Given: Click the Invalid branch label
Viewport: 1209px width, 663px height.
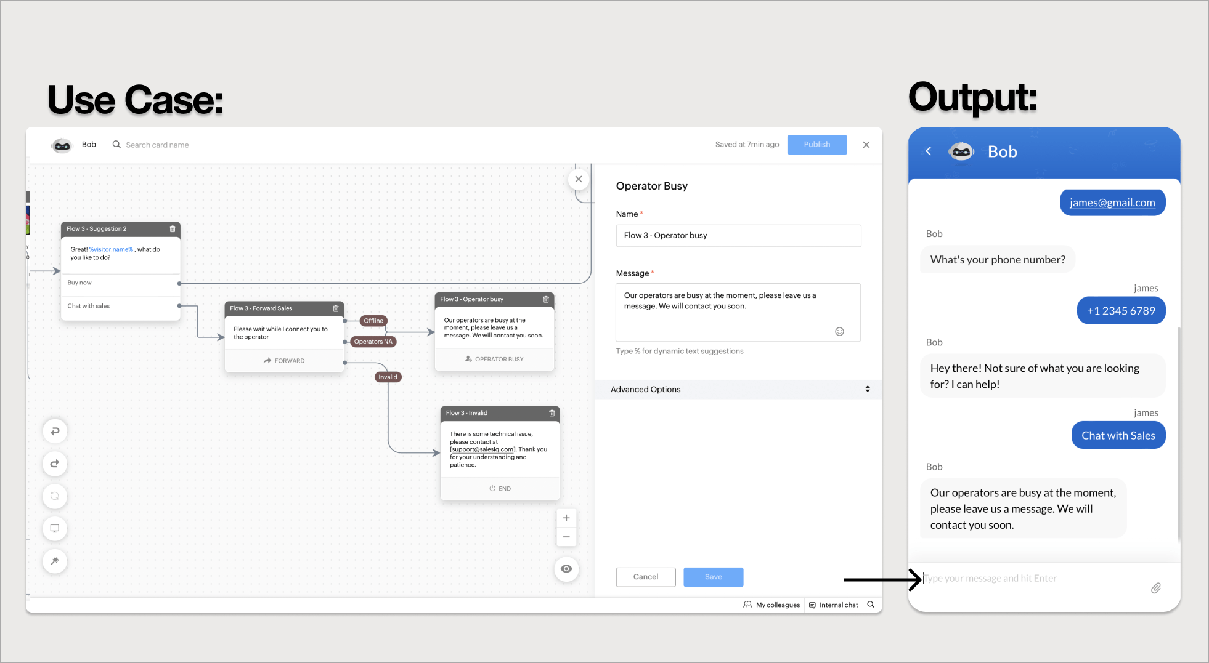Looking at the screenshot, I should coord(388,377).
